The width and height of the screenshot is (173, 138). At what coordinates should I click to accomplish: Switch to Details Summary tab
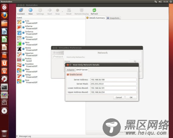[96, 18]
